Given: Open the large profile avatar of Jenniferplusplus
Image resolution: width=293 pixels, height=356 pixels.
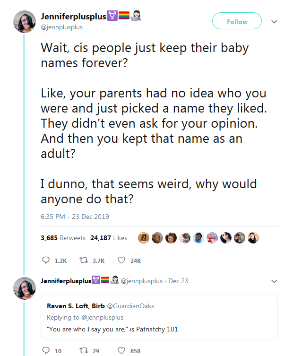Looking at the screenshot, I should click(25, 22).
